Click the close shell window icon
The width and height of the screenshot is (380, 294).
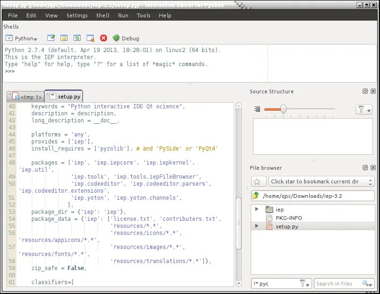pyautogui.click(x=90, y=38)
